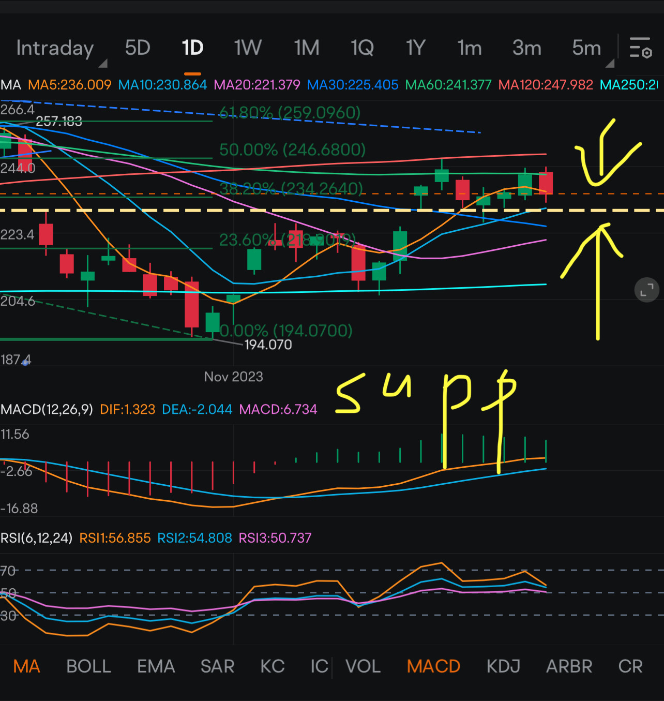Tap the RSI3:50.737 value

[275, 538]
